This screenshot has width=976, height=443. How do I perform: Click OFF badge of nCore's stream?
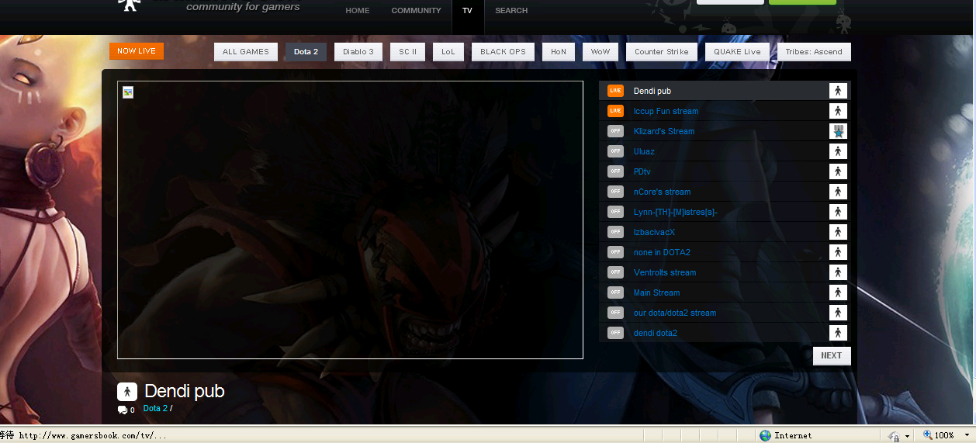615,192
